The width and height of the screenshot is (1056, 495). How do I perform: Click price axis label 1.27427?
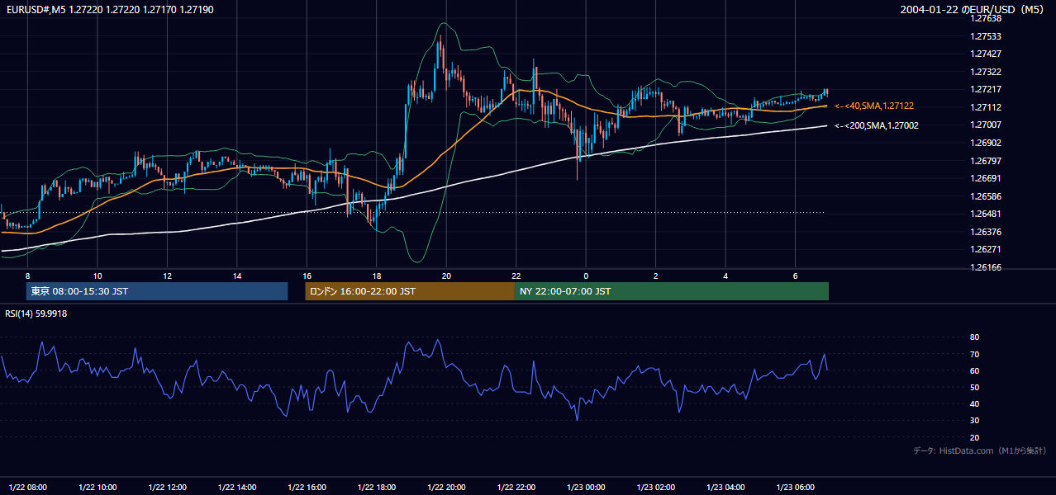(986, 54)
